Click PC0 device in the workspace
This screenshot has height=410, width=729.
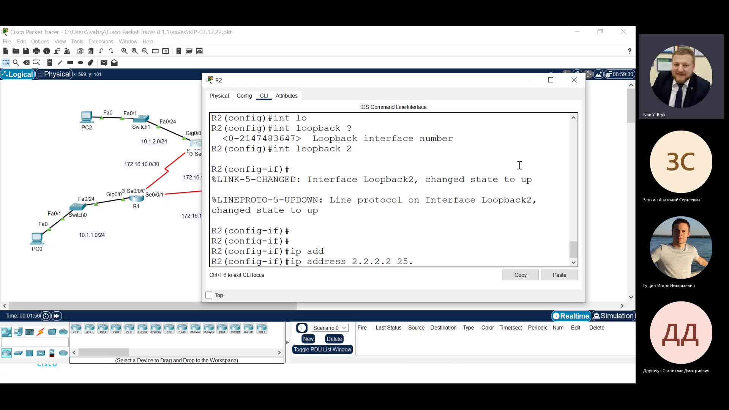pos(37,239)
